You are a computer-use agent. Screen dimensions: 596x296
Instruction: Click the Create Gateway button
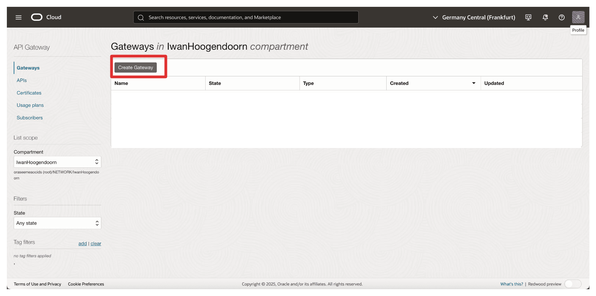136,68
